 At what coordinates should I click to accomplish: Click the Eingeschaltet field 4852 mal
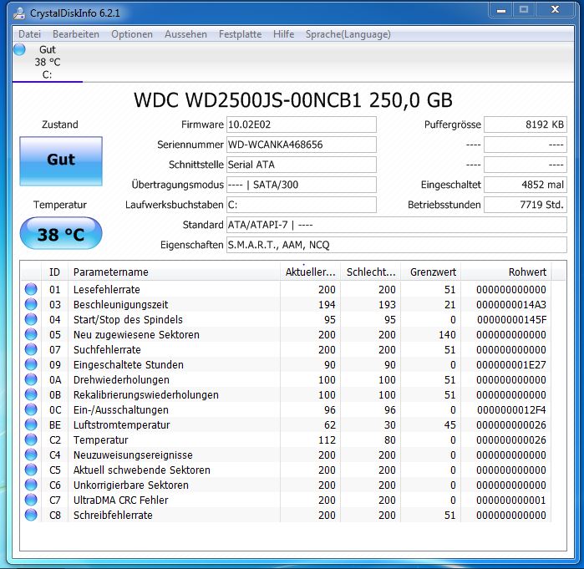526,185
